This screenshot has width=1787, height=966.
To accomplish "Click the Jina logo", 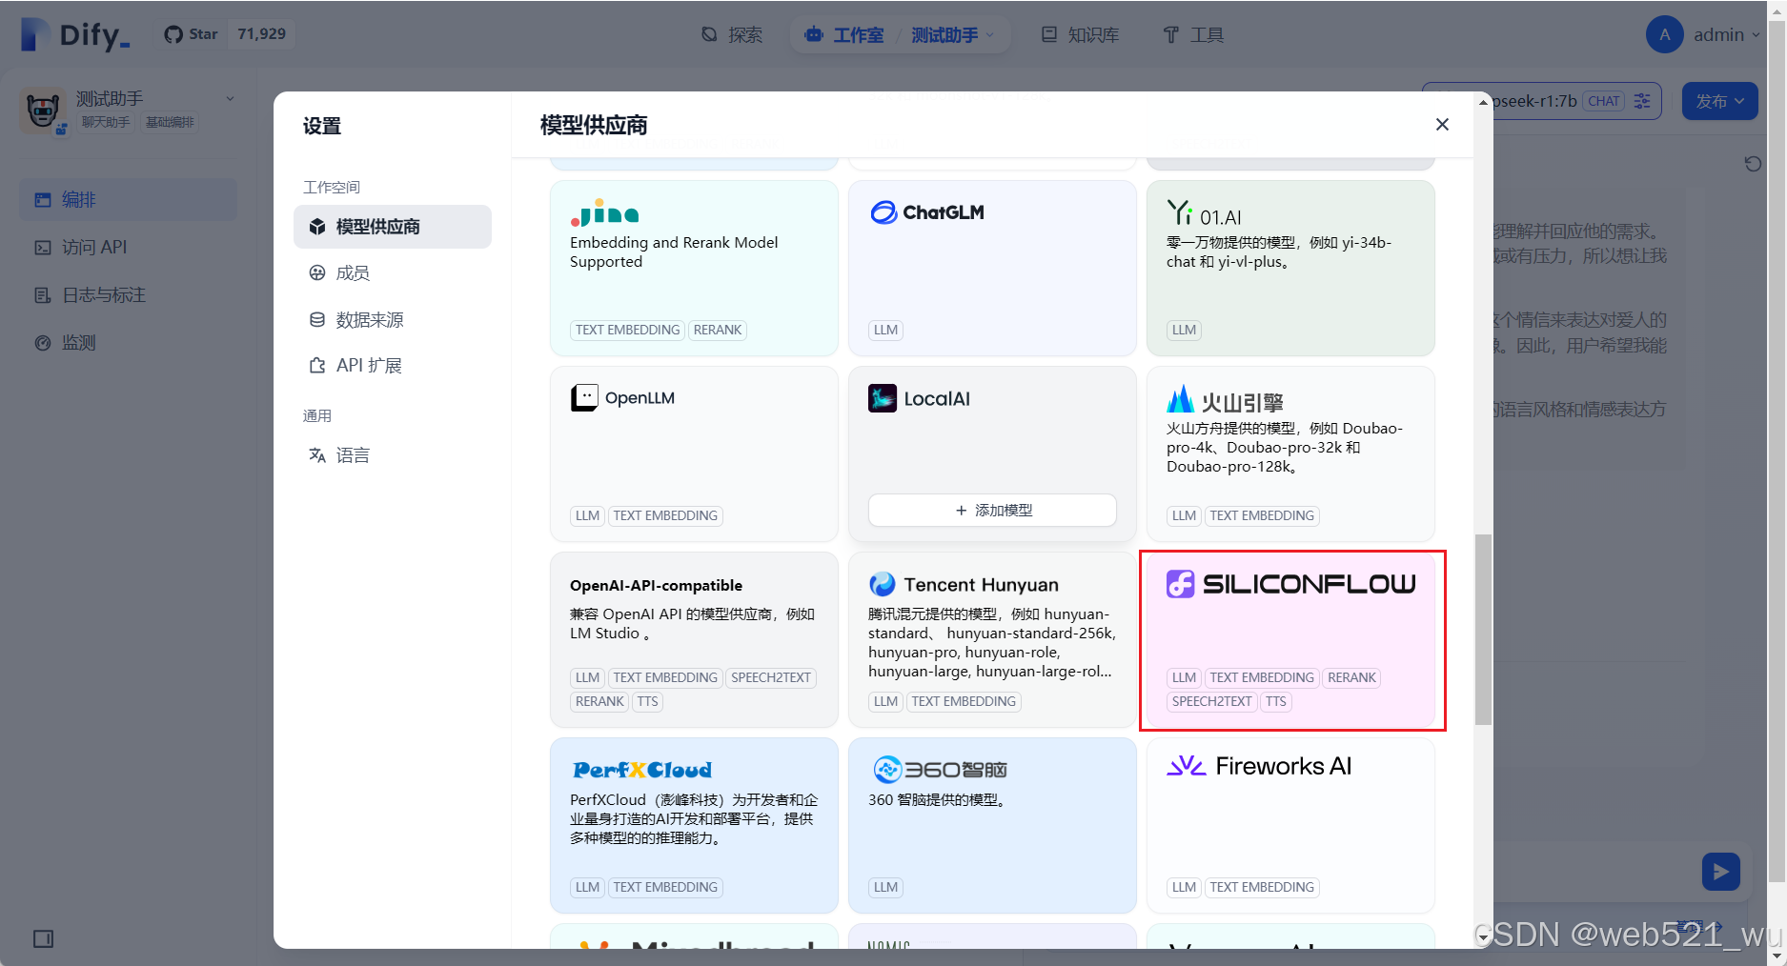I will coord(605,211).
